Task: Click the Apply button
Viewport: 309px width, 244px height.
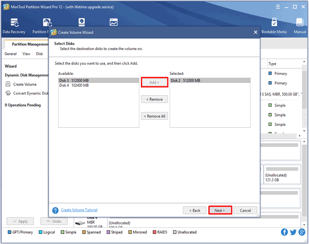Action: tap(20, 221)
